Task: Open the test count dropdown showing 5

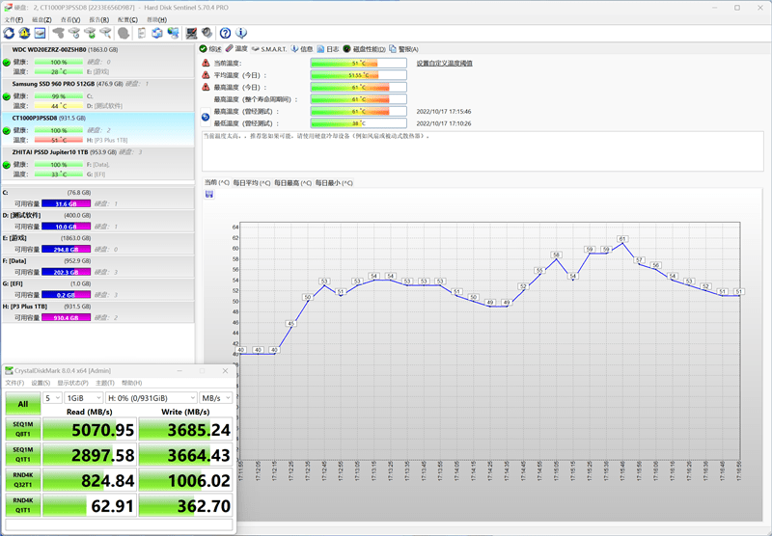Action: tap(53, 398)
